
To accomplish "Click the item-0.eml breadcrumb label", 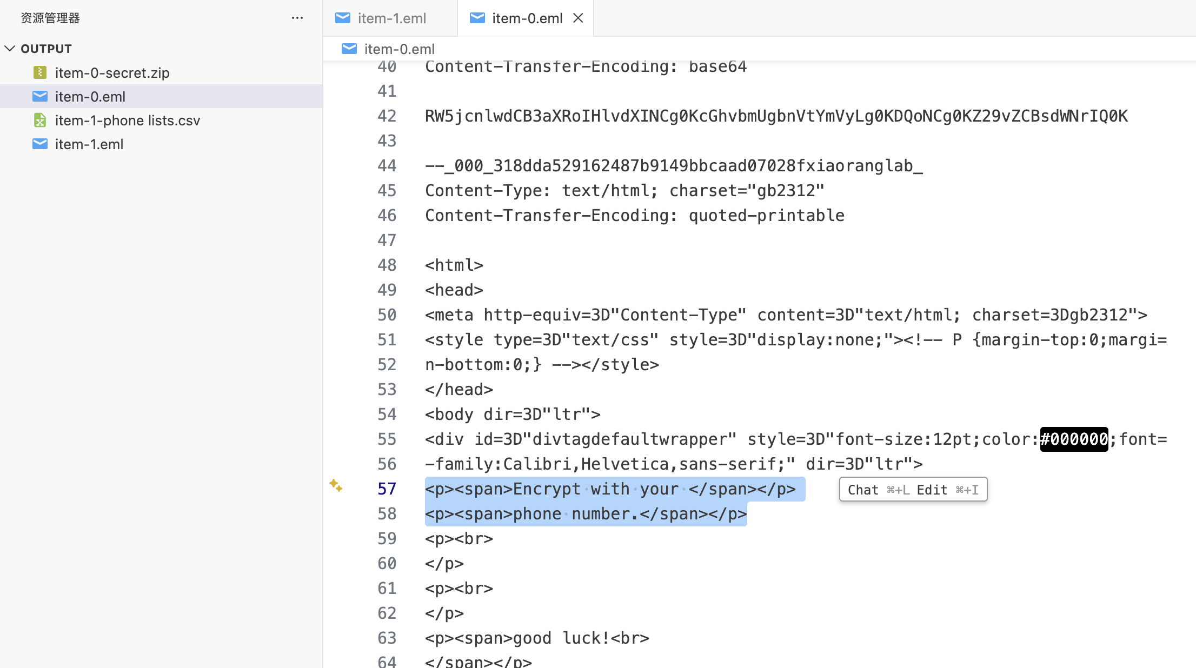I will click(399, 49).
